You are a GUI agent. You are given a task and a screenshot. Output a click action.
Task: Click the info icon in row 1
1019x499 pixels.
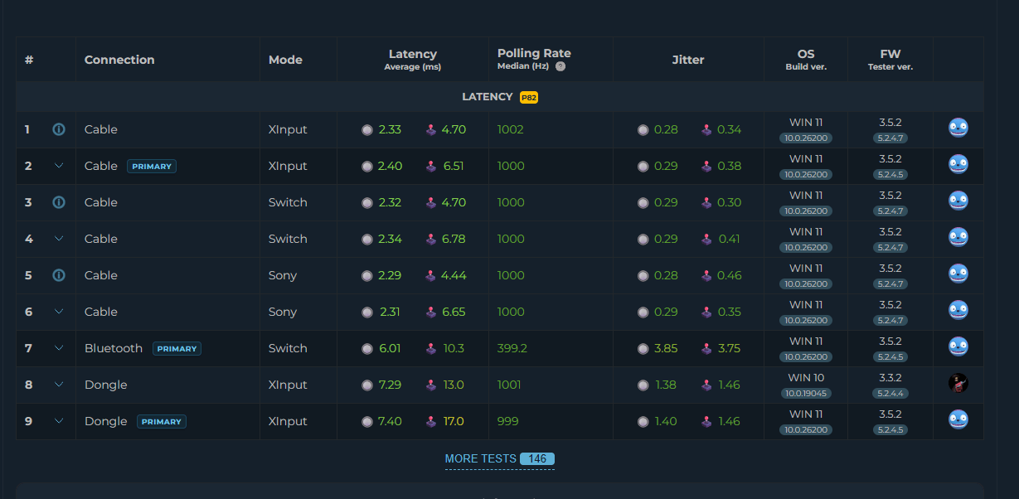[59, 129]
